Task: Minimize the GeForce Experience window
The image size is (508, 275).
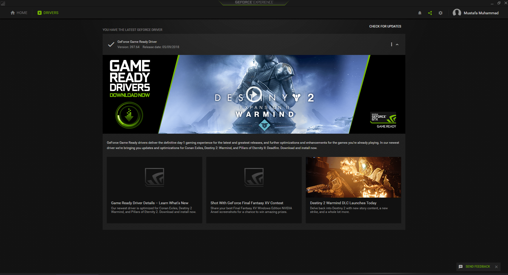Action: 492,3
